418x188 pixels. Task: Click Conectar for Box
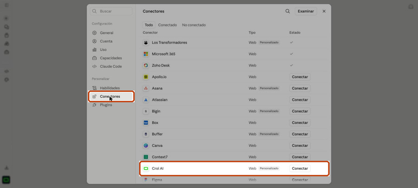click(x=300, y=123)
